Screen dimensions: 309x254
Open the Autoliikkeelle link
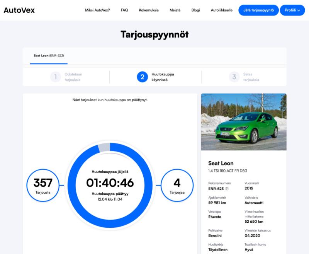coord(222,10)
